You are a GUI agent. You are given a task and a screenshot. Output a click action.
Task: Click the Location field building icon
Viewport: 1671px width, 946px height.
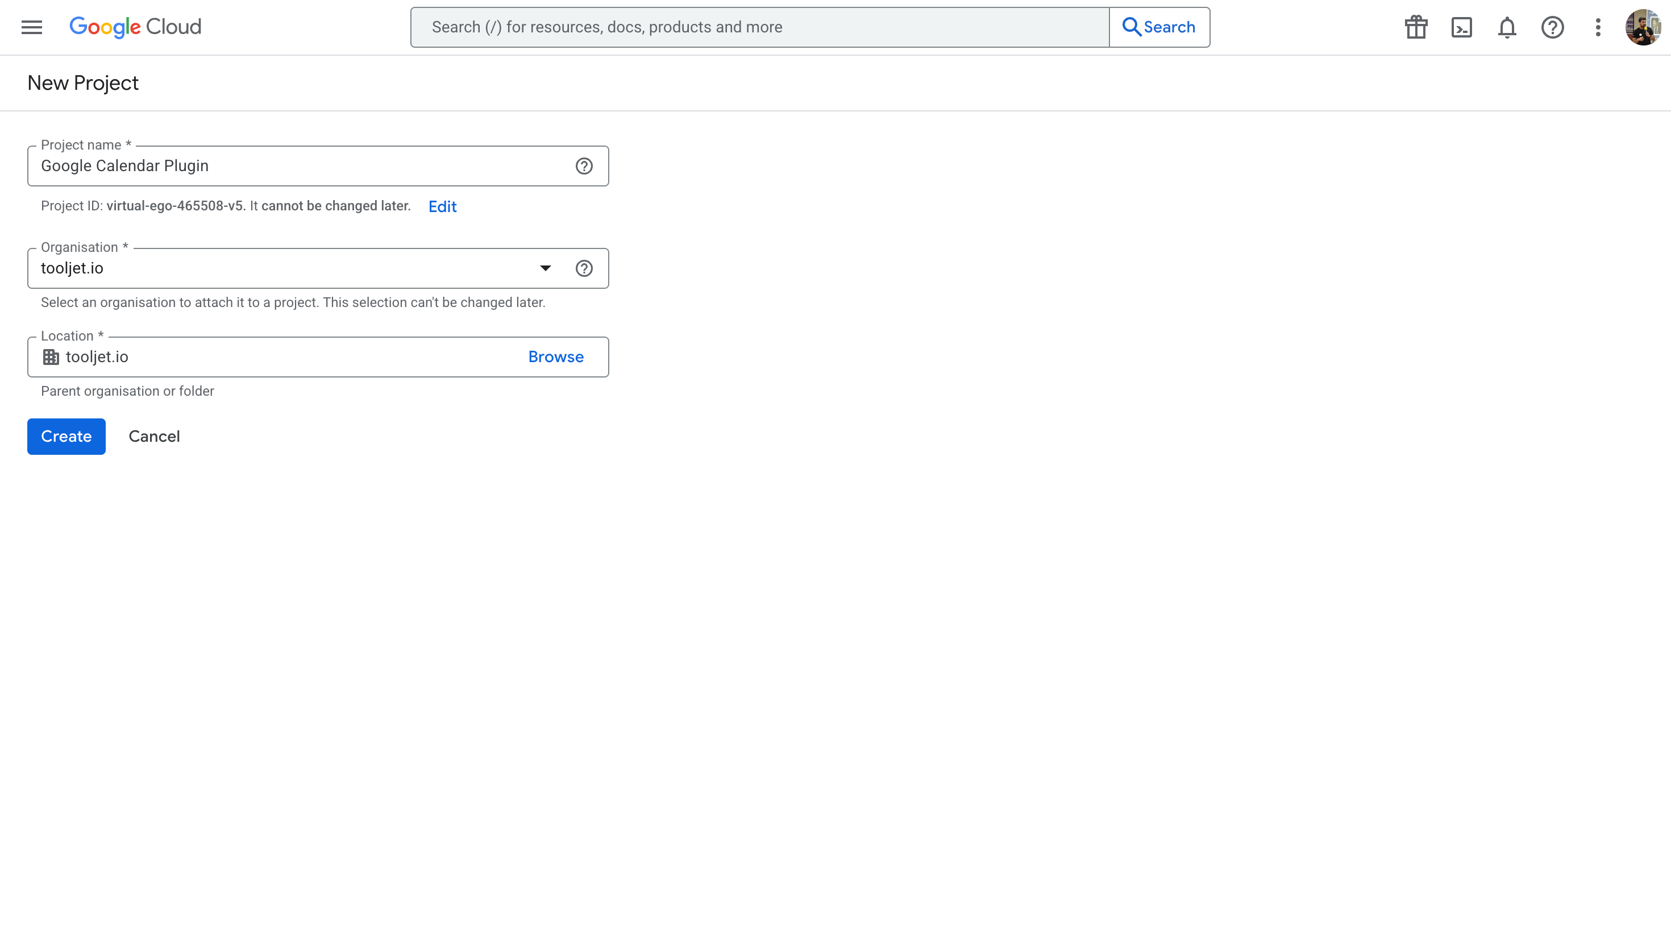(51, 358)
